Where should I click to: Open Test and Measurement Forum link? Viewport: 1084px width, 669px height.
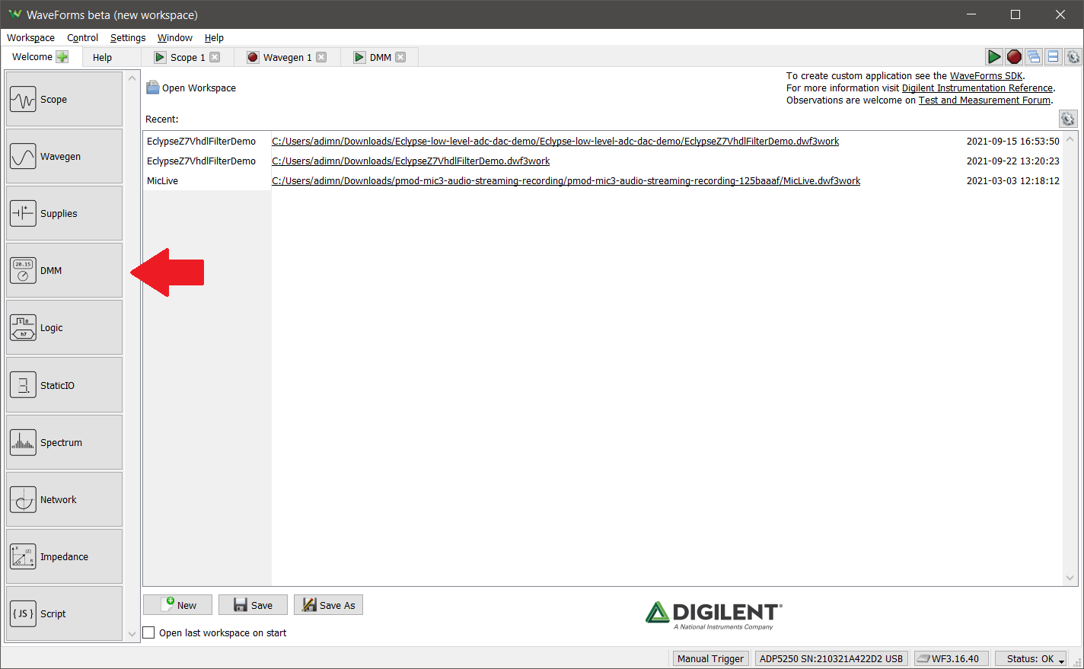[x=984, y=100]
